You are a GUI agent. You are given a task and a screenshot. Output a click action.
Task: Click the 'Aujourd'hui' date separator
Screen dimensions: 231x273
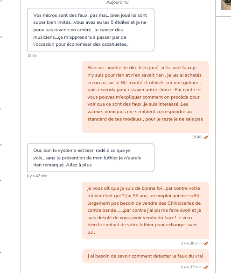tap(118, 2)
